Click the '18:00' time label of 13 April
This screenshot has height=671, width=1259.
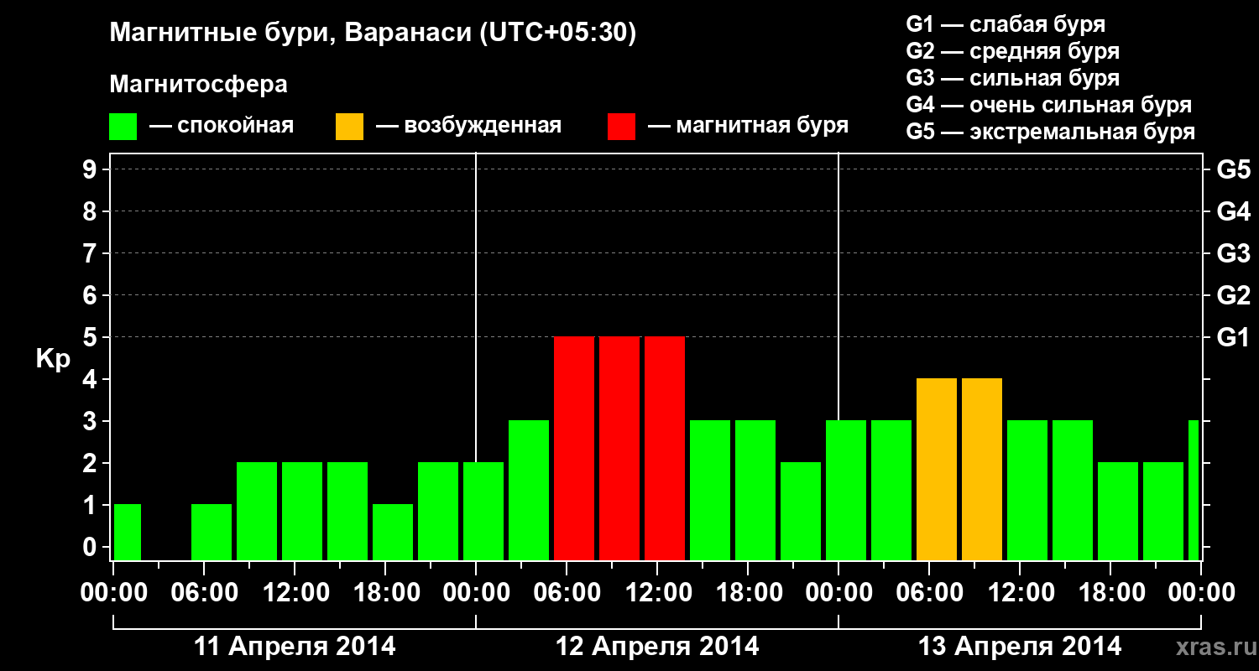(1110, 593)
